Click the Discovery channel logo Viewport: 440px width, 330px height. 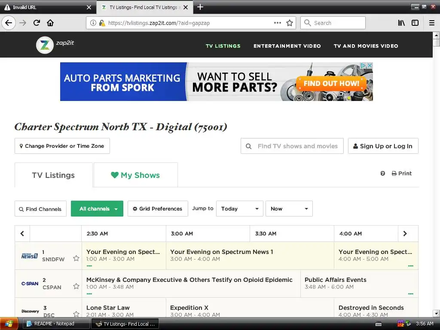coord(30,311)
